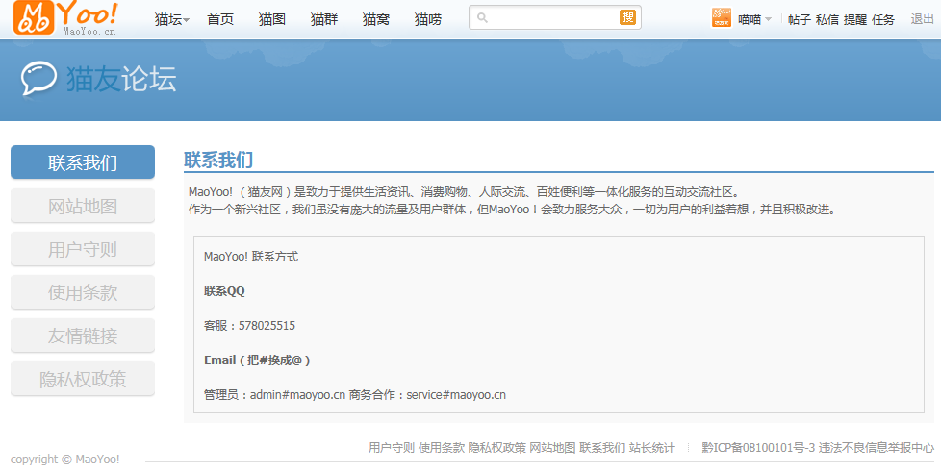
Task: Select 网站地图 sidebar tab
Action: point(83,206)
